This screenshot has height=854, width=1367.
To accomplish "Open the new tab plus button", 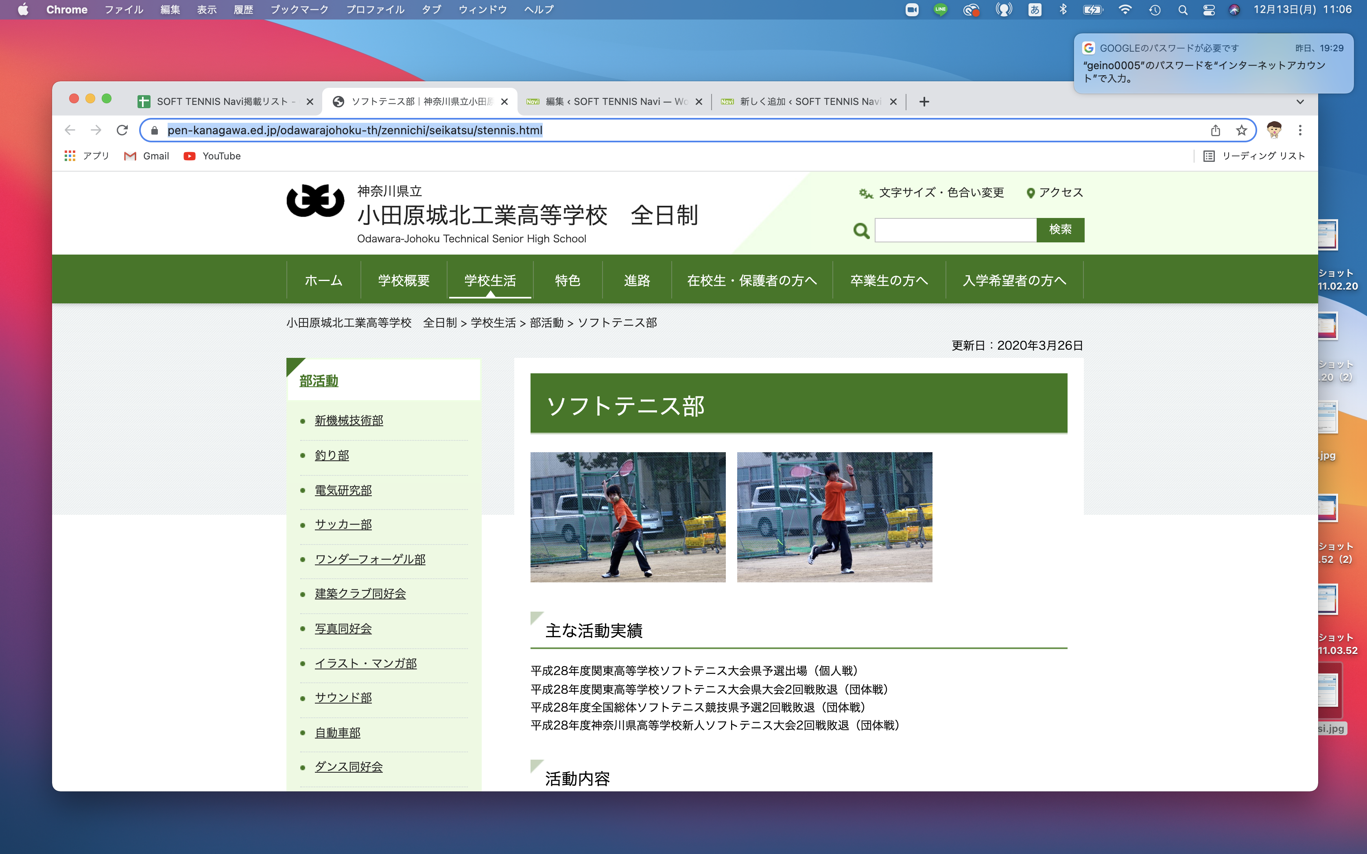I will pyautogui.click(x=924, y=102).
